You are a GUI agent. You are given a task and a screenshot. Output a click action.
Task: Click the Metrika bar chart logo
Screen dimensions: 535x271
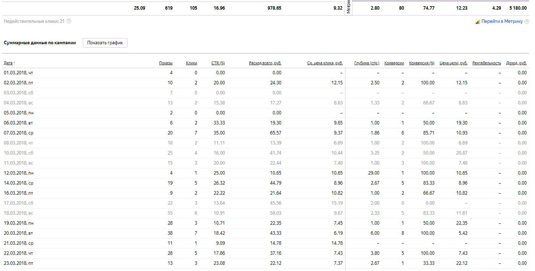(x=478, y=22)
